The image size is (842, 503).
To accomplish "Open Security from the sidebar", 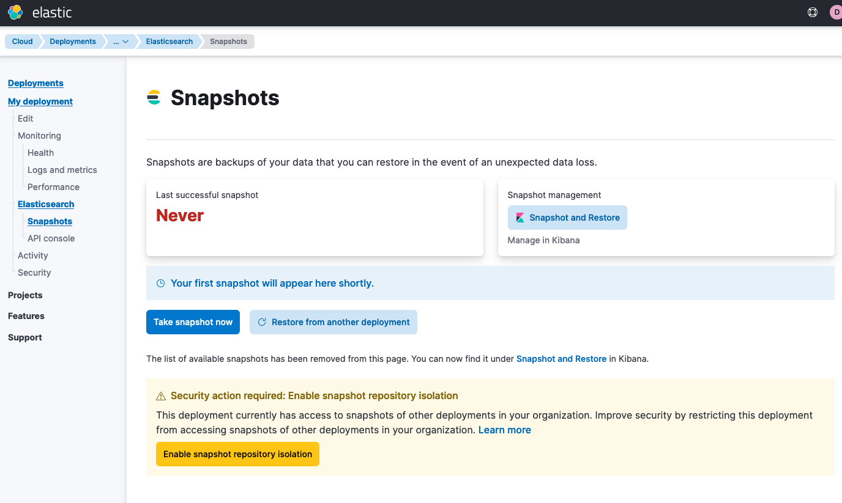I will coord(34,272).
